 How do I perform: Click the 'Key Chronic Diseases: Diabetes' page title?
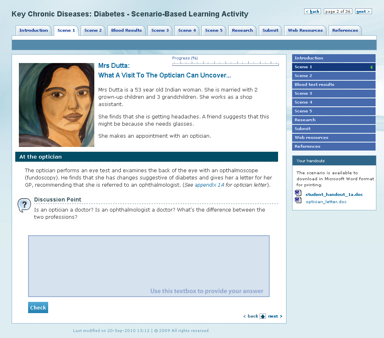(130, 14)
